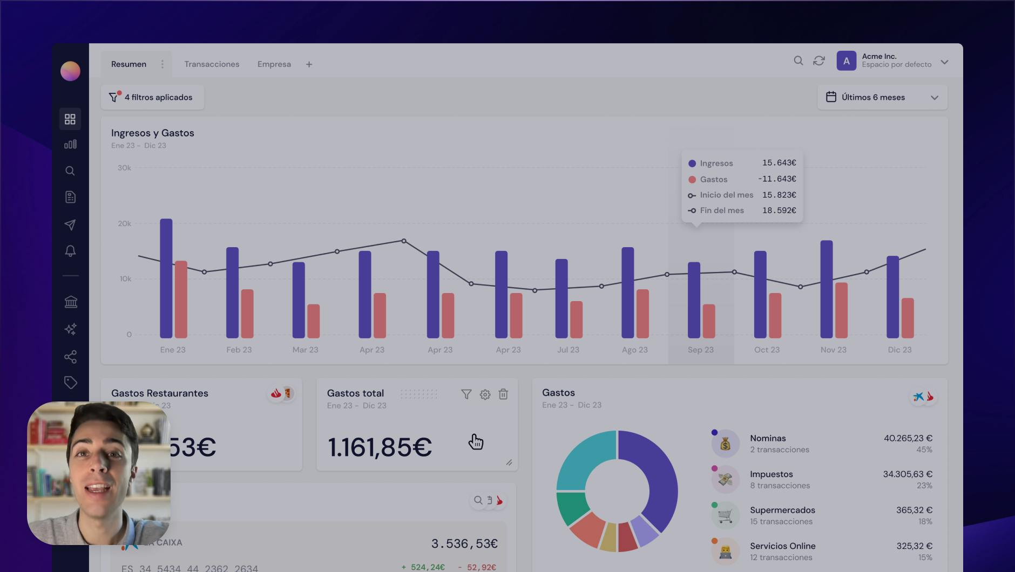Open the tag labels sidebar icon
The image size is (1015, 572).
pos(71,383)
